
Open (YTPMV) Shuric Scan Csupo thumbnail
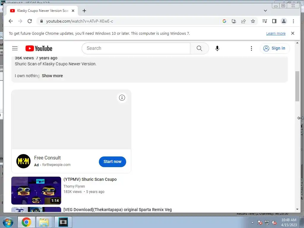pos(36,191)
